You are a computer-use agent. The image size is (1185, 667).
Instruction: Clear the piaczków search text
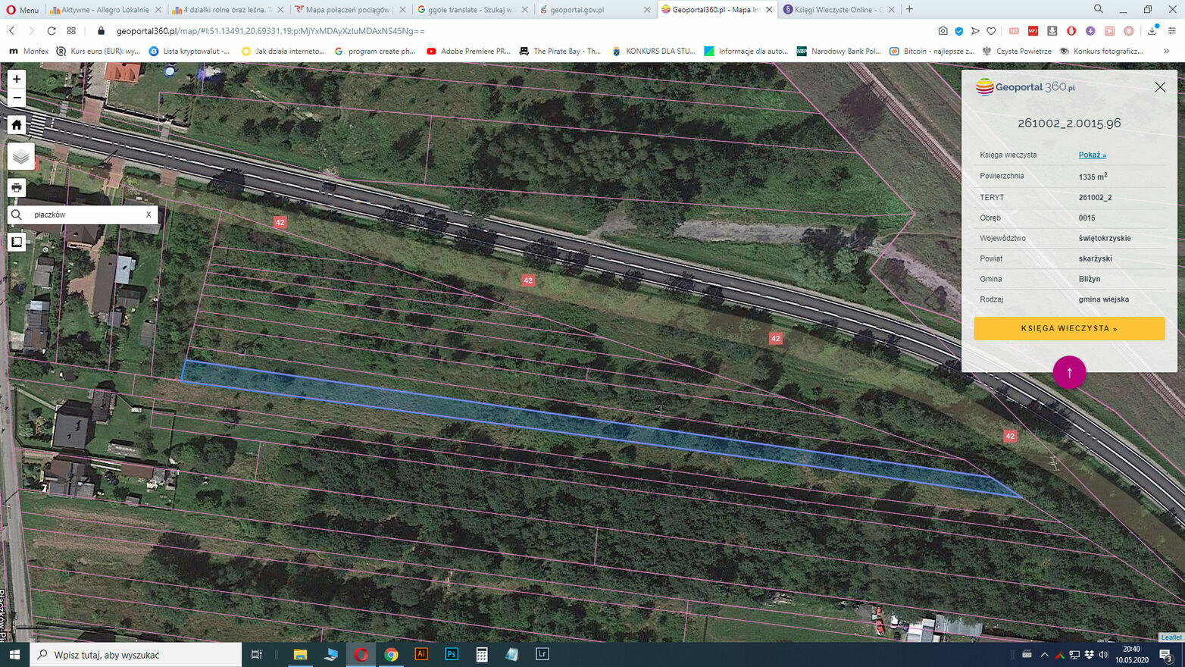pyautogui.click(x=149, y=215)
